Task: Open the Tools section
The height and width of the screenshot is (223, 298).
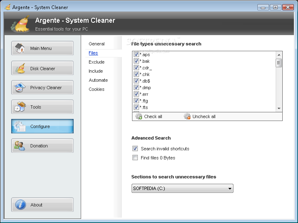Action: point(42,107)
